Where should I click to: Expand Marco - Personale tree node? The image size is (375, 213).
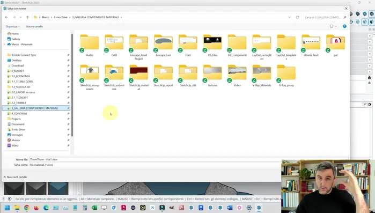4,44
